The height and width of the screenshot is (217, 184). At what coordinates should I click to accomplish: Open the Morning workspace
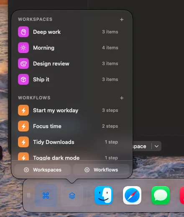pos(72,48)
